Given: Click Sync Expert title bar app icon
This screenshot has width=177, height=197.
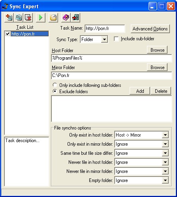Looking at the screenshot, I should point(5,6).
